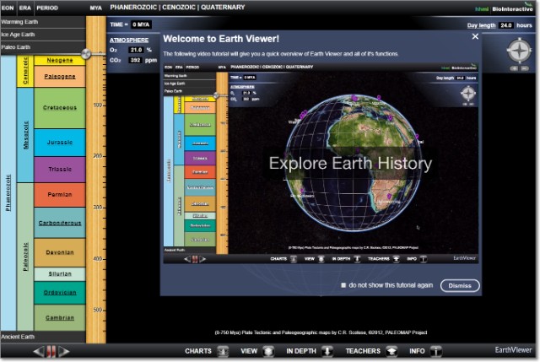Image resolution: width=540 pixels, height=362 pixels.
Task: Close the Welcome to Earth Viewer dialog
Action: coord(475,36)
